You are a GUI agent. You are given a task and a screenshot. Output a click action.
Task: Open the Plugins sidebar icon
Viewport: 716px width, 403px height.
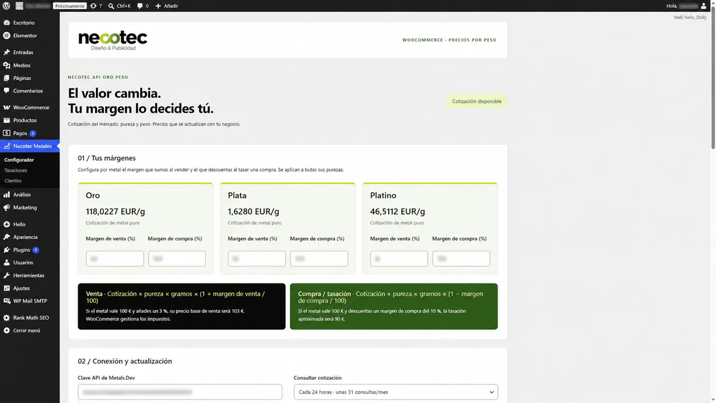[x=7, y=250]
